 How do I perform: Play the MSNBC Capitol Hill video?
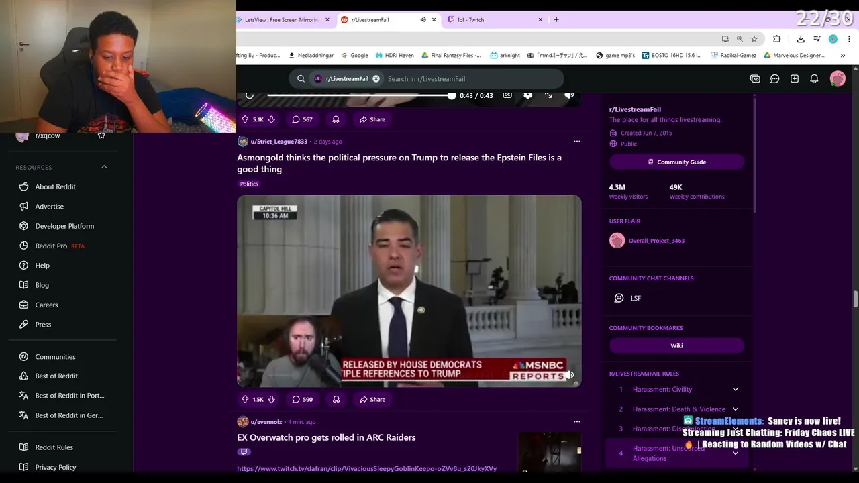click(409, 291)
